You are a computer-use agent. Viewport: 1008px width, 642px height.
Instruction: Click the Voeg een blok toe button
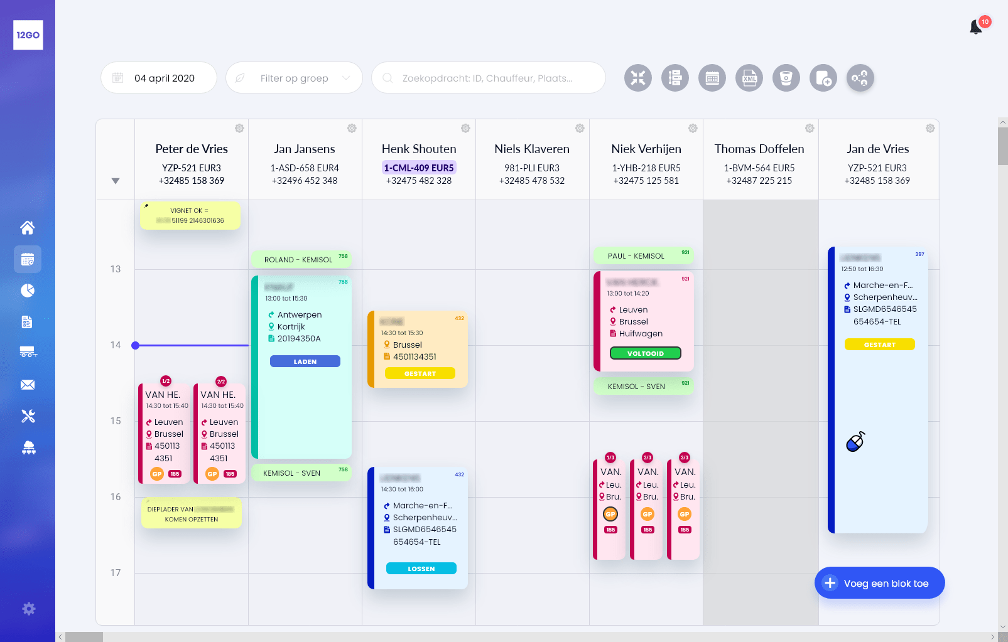pyautogui.click(x=879, y=582)
